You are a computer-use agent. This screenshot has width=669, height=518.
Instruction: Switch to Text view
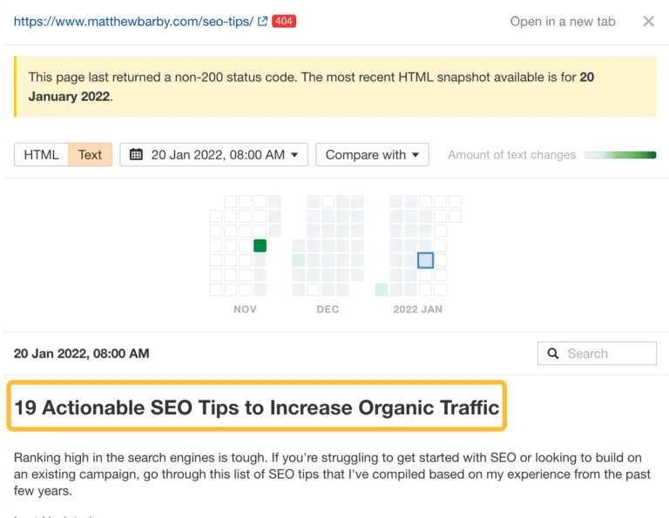click(x=90, y=154)
